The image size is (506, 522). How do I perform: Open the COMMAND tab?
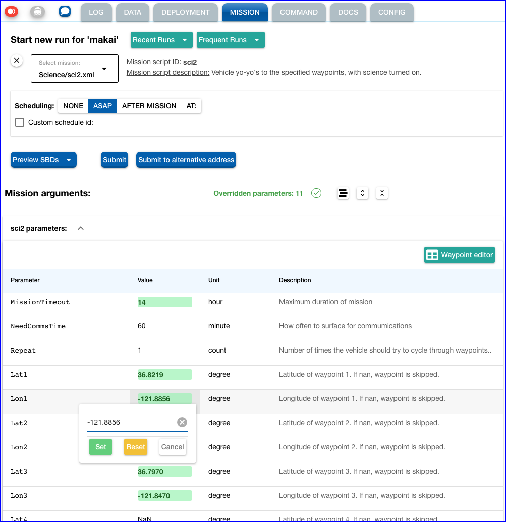pos(299,12)
